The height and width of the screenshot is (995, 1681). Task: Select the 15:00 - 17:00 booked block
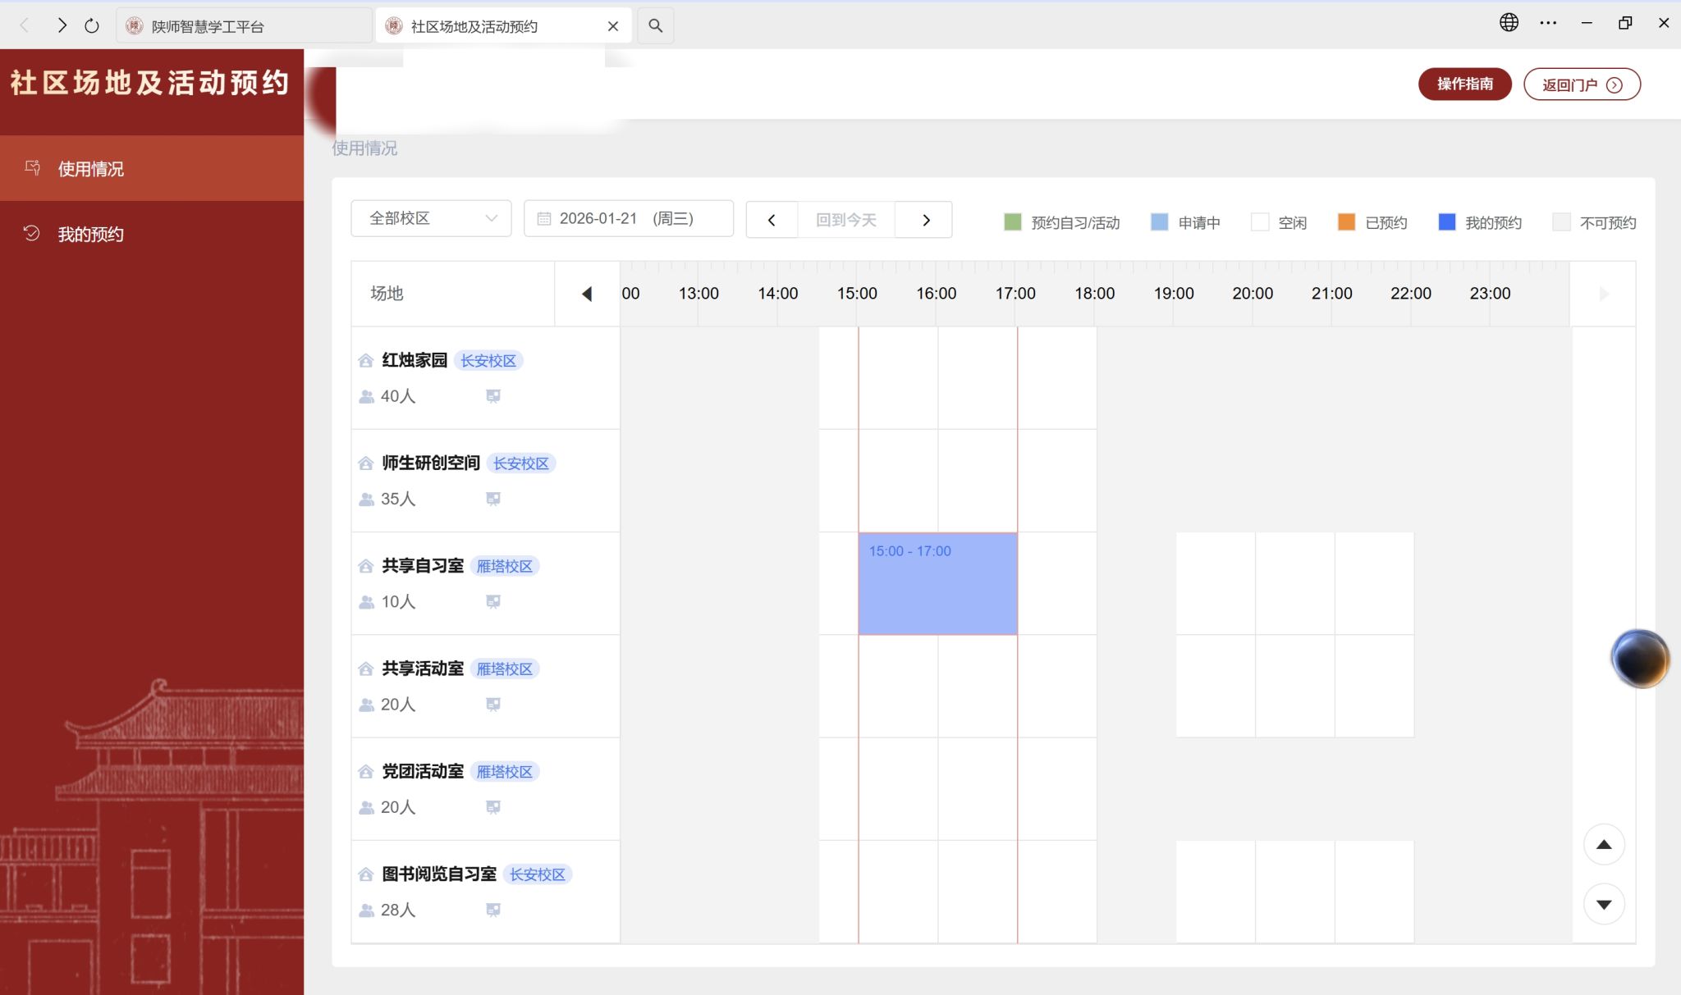(x=937, y=583)
